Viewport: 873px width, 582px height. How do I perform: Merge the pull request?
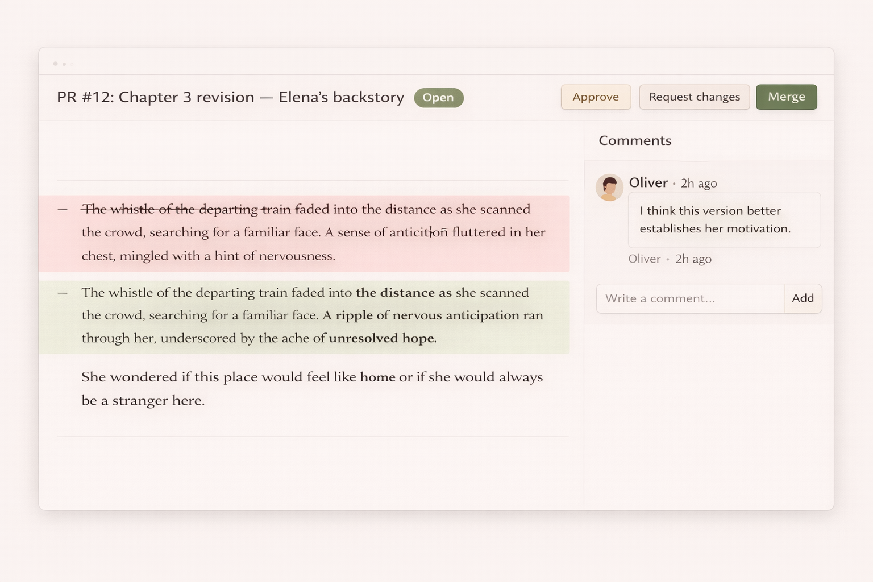tap(786, 97)
